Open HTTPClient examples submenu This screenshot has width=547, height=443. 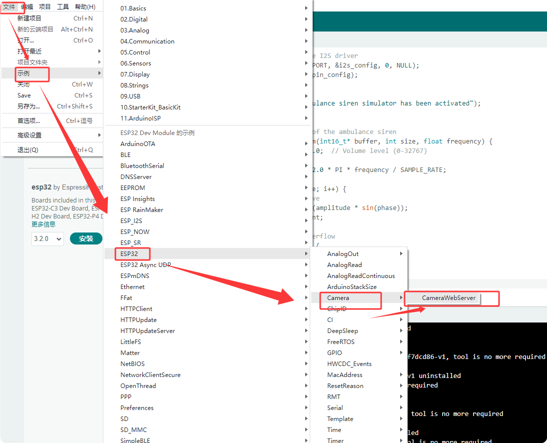[208, 308]
